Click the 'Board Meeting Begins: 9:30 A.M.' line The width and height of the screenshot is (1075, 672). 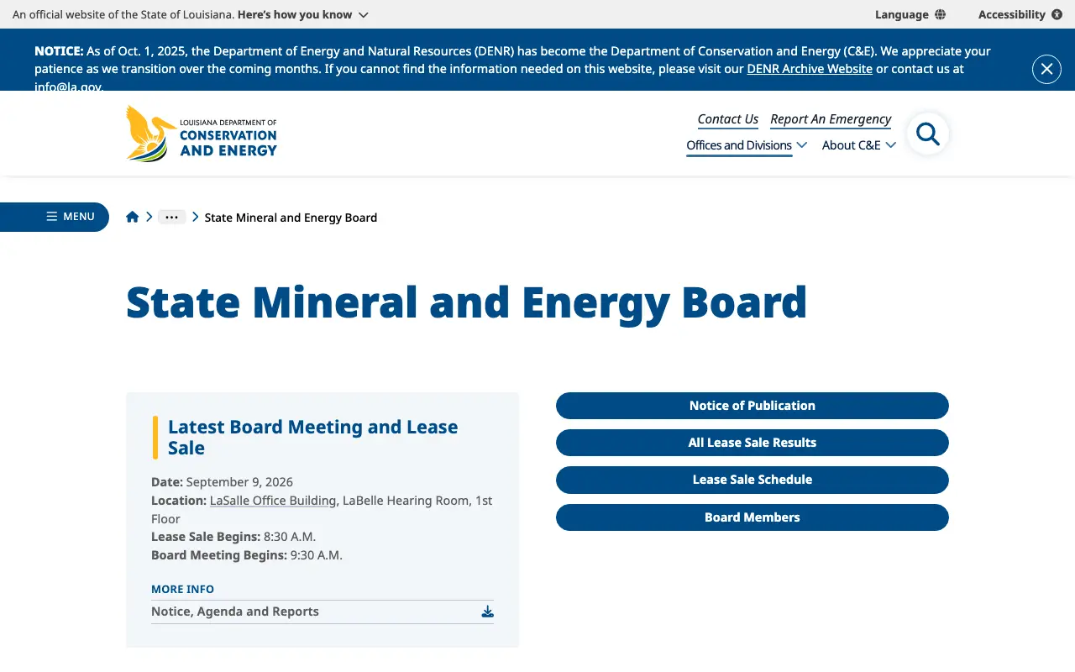[247, 555]
